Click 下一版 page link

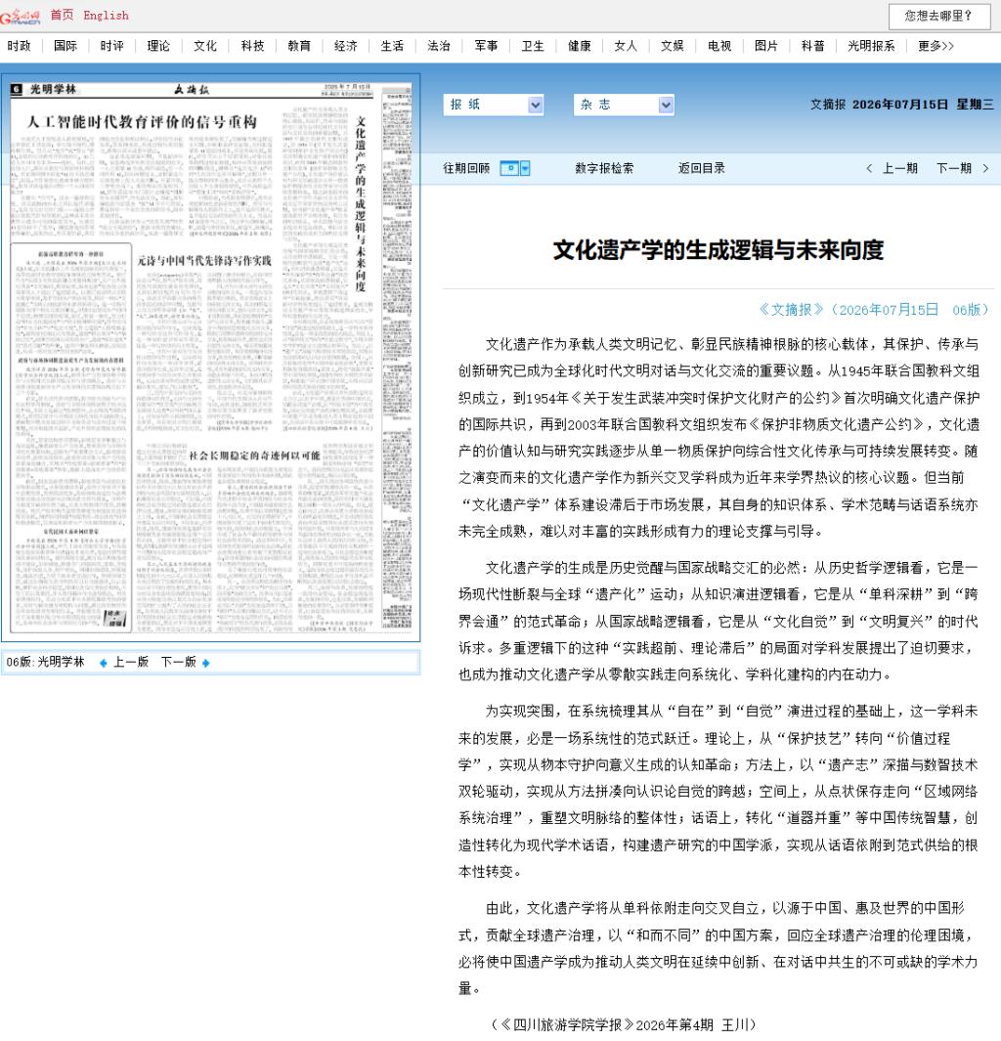(x=179, y=662)
